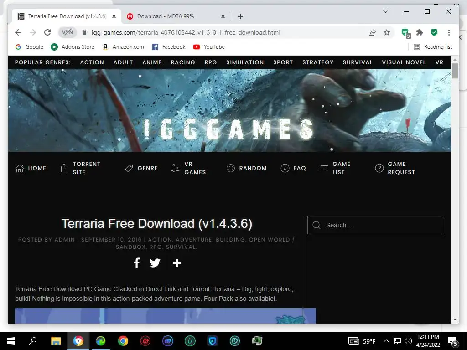
Task: Open taskbar search magnifier
Action: 33,341
